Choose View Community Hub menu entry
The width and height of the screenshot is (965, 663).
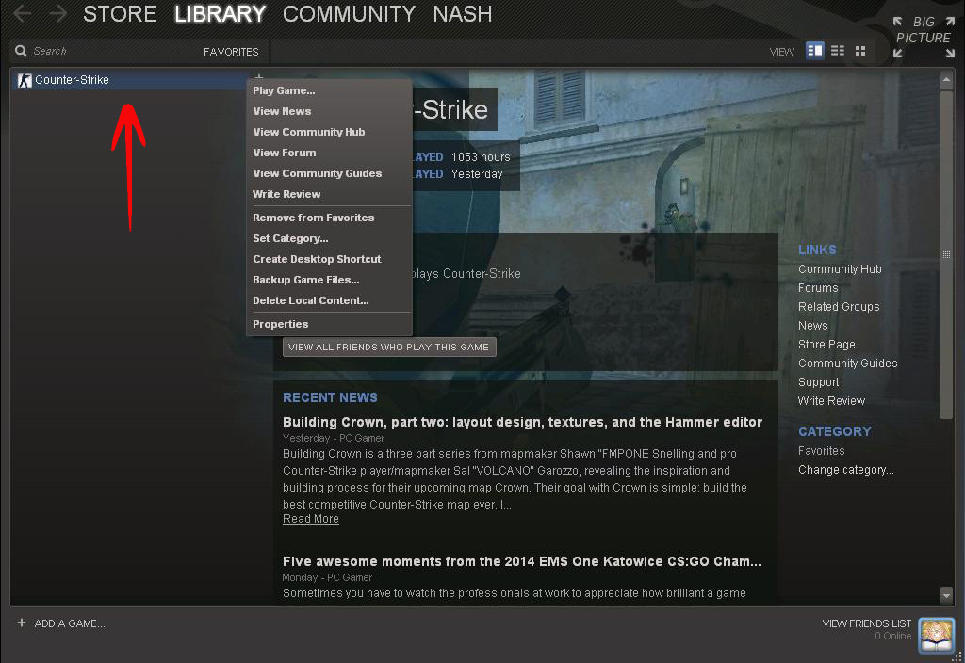309,132
